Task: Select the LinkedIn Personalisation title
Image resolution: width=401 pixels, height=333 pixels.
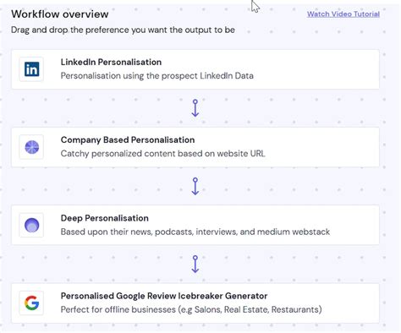Action: coord(111,62)
